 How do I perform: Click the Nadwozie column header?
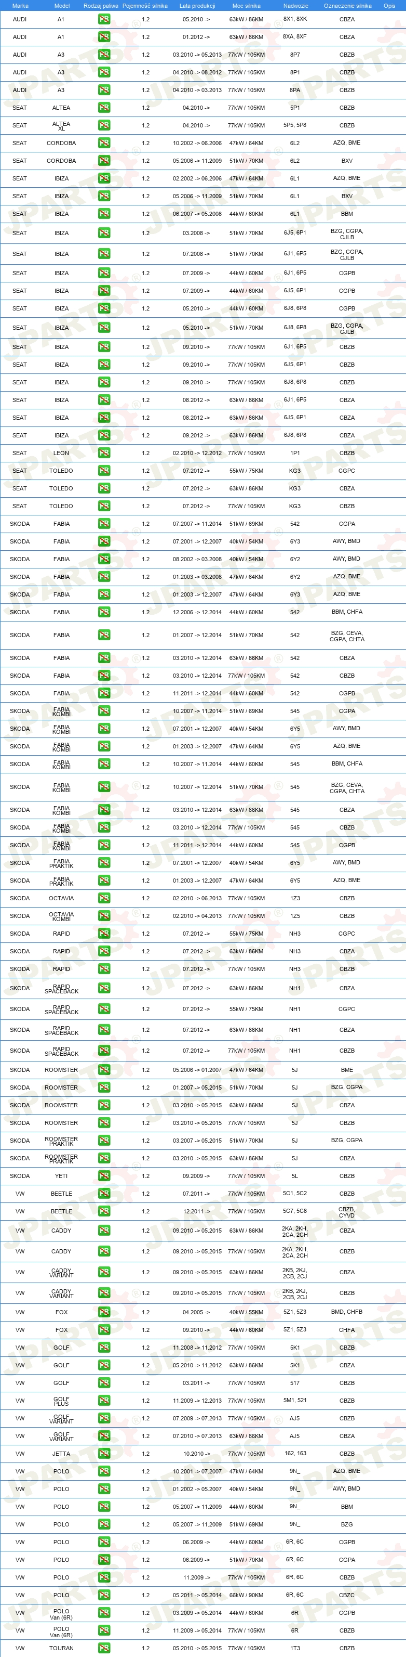tap(295, 6)
